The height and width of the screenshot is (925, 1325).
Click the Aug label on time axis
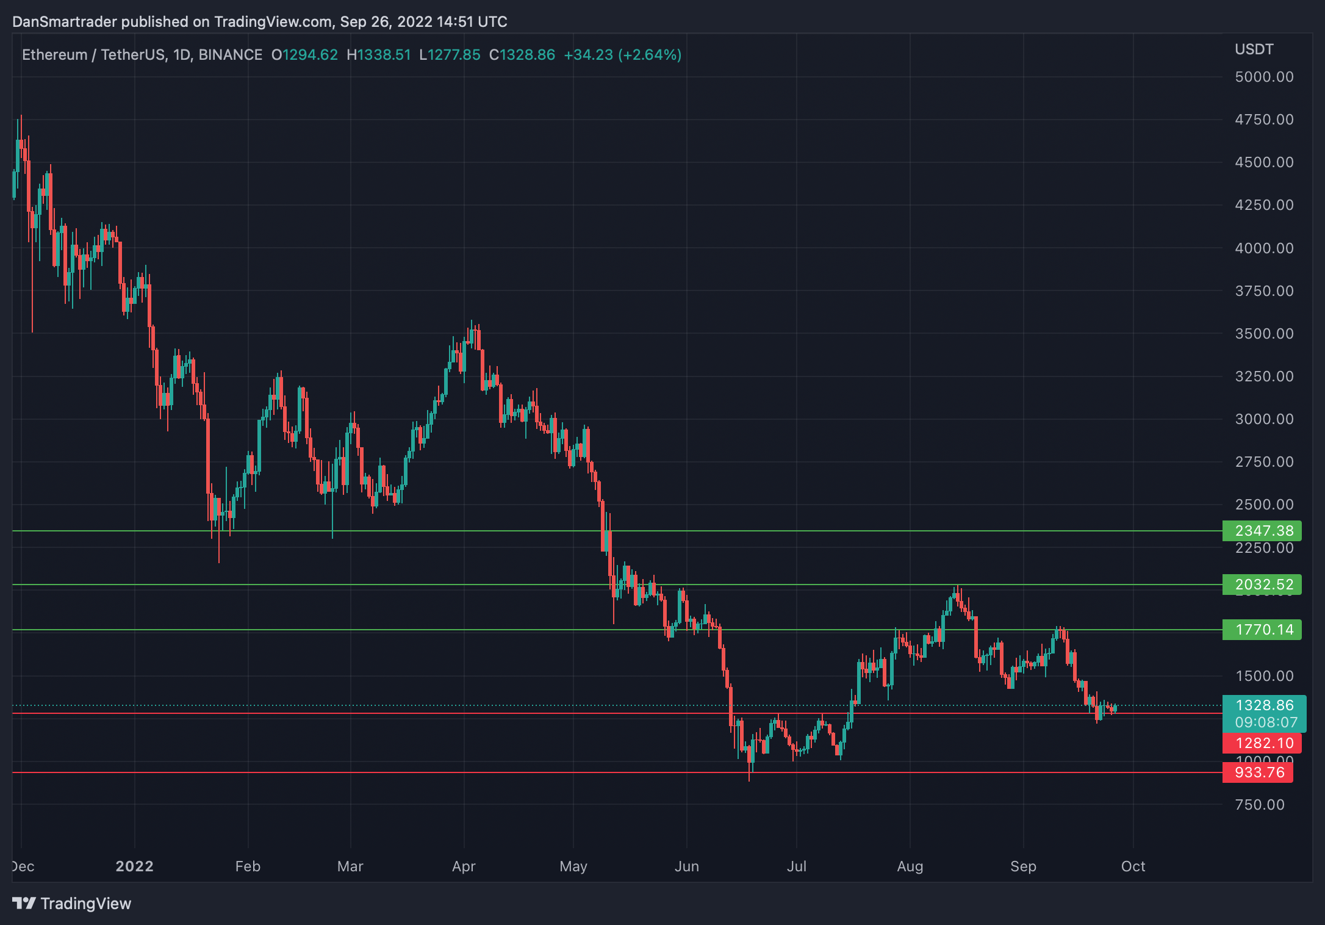pos(910,866)
